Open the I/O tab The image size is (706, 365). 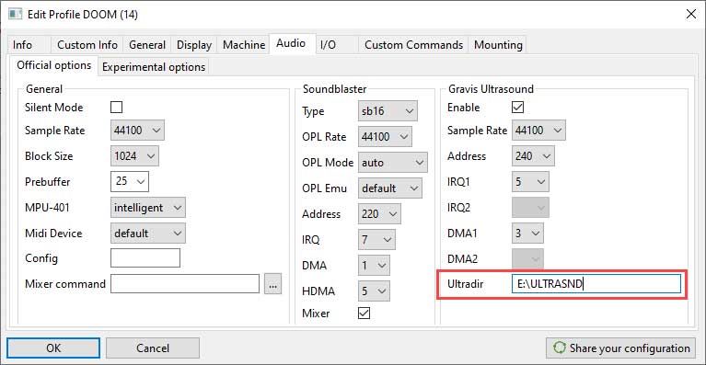(337, 45)
